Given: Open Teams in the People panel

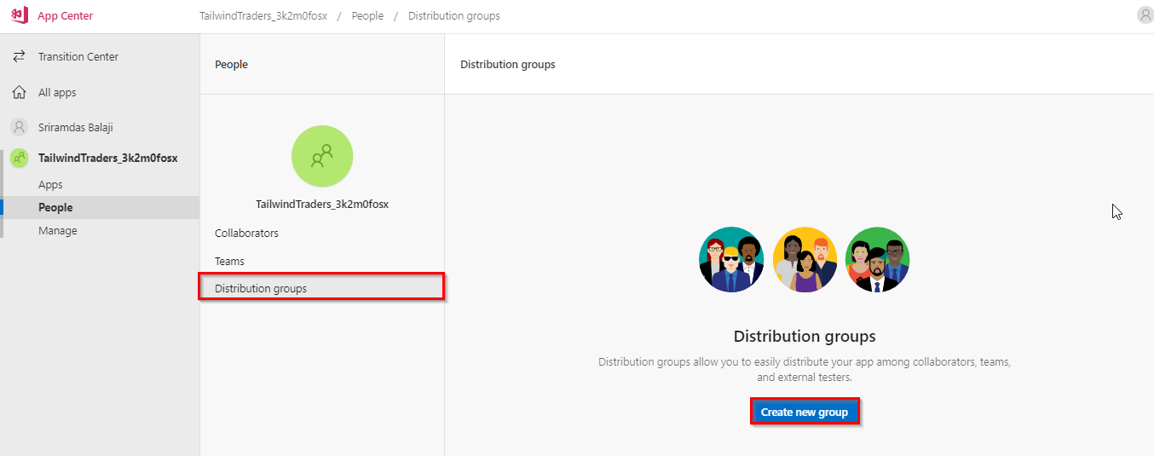Looking at the screenshot, I should [x=229, y=262].
